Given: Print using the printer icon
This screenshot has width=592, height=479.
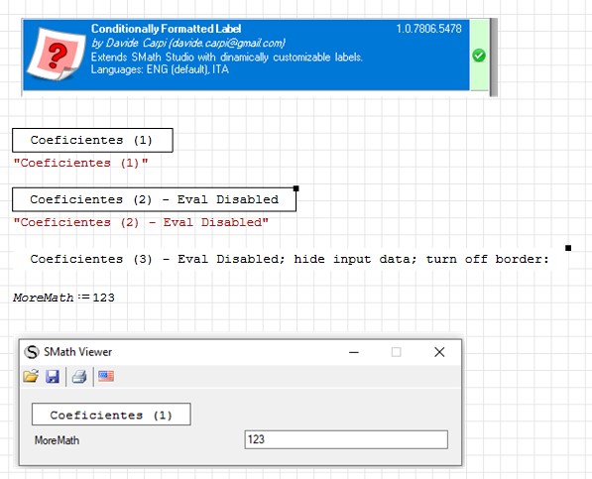Looking at the screenshot, I should [x=79, y=376].
